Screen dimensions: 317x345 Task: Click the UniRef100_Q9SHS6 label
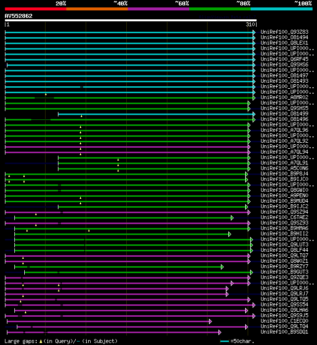(x=284, y=64)
